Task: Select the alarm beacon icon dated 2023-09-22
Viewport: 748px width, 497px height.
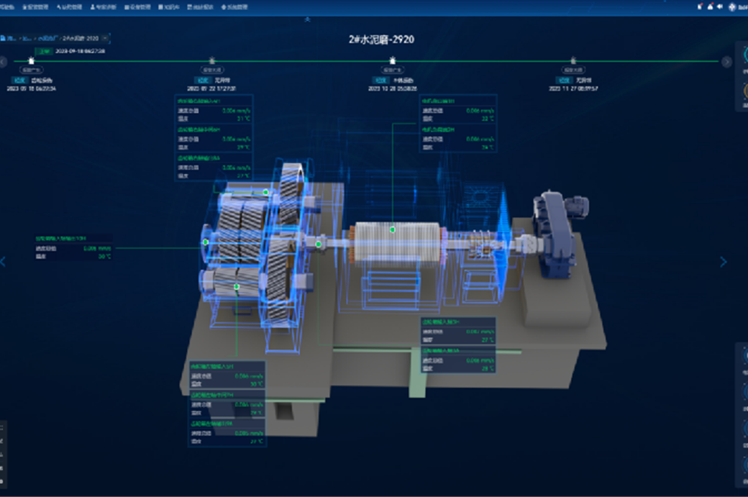Action: click(212, 61)
